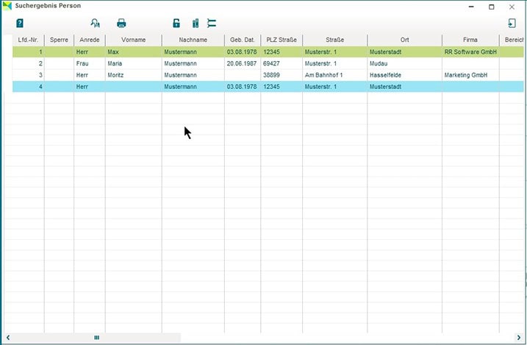Click 03.08.1978 in row 4
The height and width of the screenshot is (345, 527).
[242, 87]
